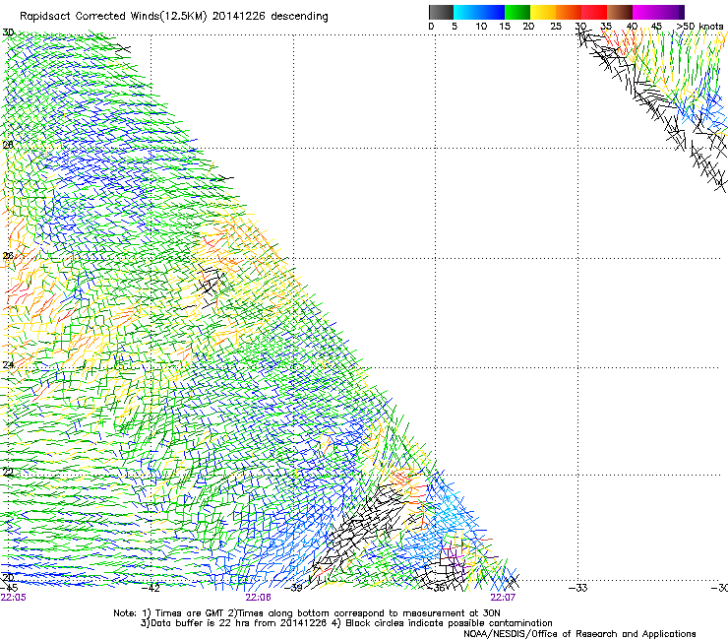
Task: Select the yellow 20–25 knots legend segment
Action: point(543,12)
